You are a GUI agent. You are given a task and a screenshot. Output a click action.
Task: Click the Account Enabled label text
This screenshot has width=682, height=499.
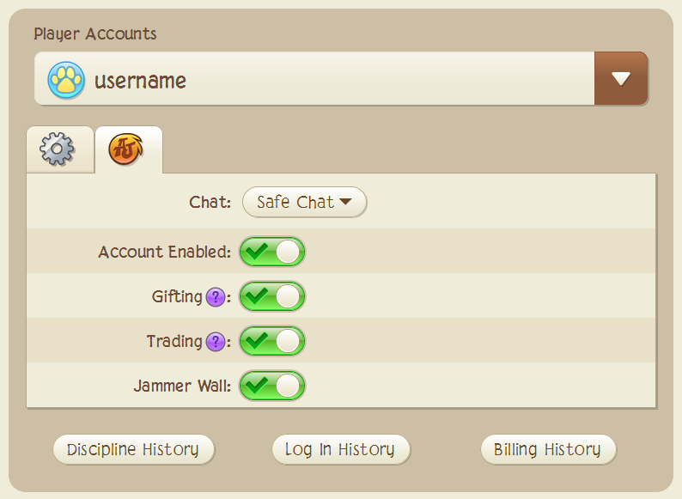[163, 253]
